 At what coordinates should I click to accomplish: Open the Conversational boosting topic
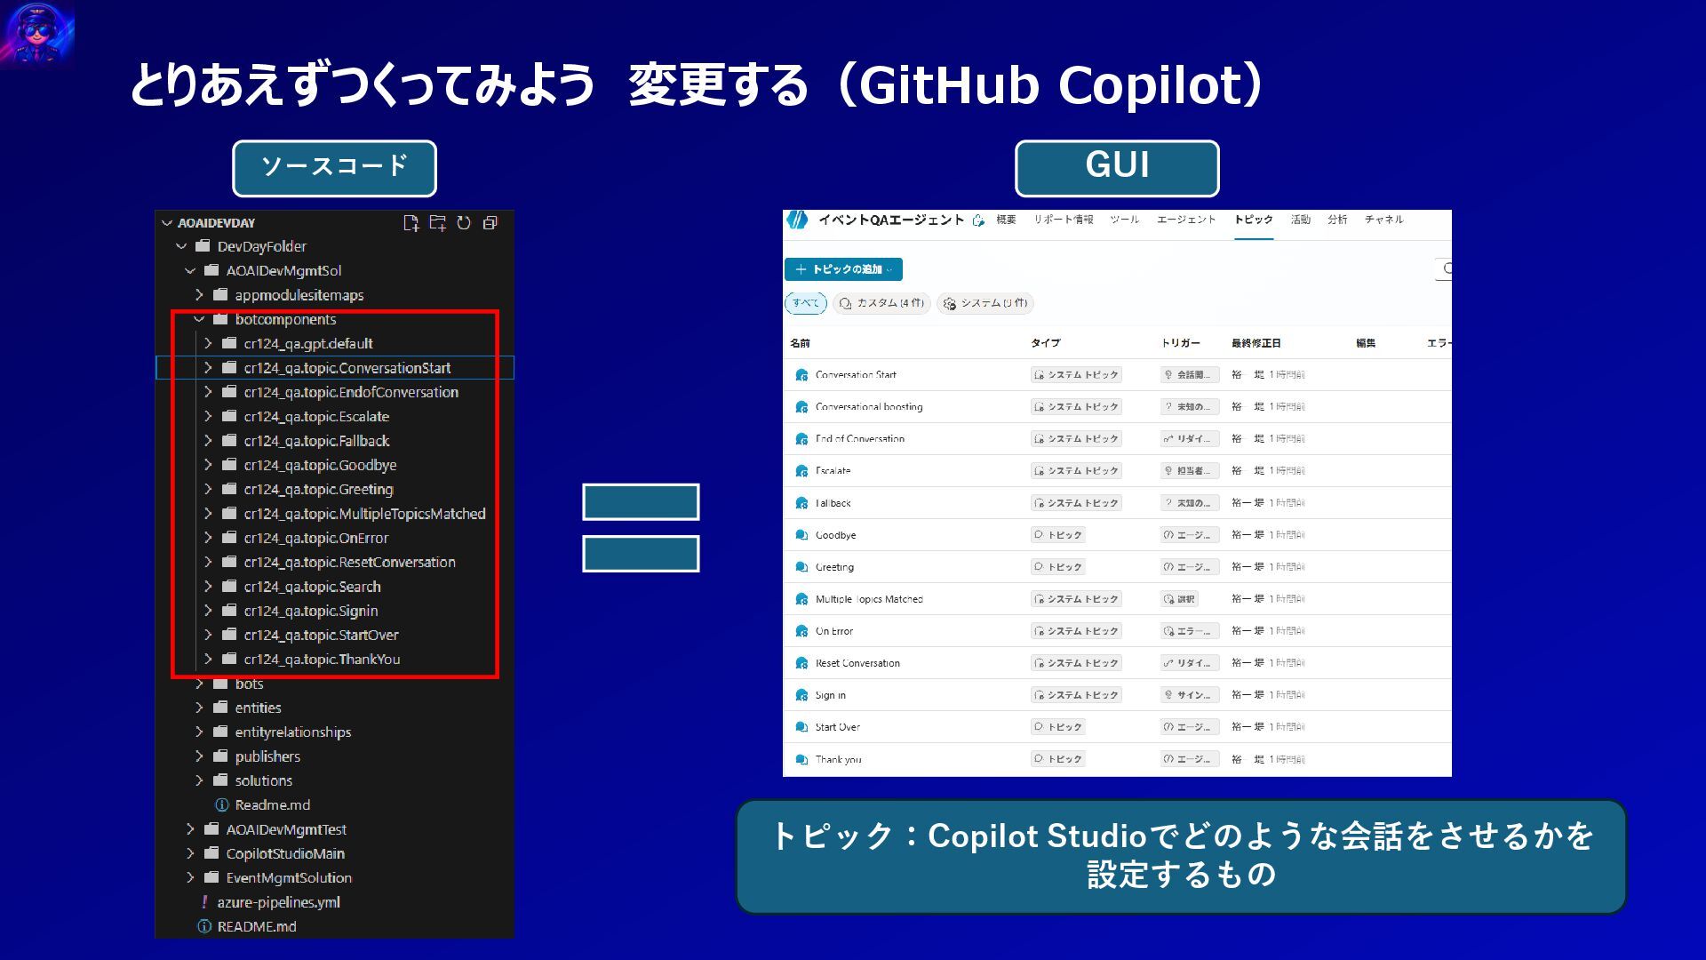point(869,407)
